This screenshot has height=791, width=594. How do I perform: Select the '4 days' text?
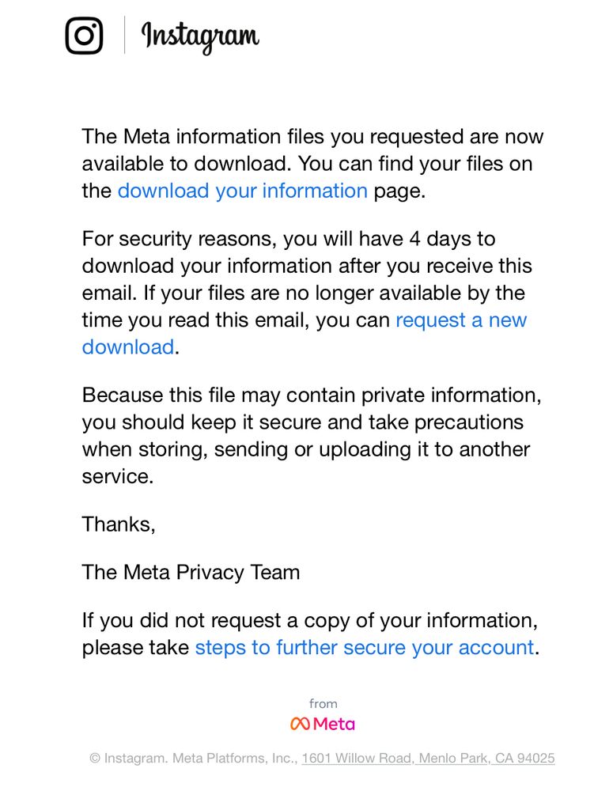click(452, 239)
